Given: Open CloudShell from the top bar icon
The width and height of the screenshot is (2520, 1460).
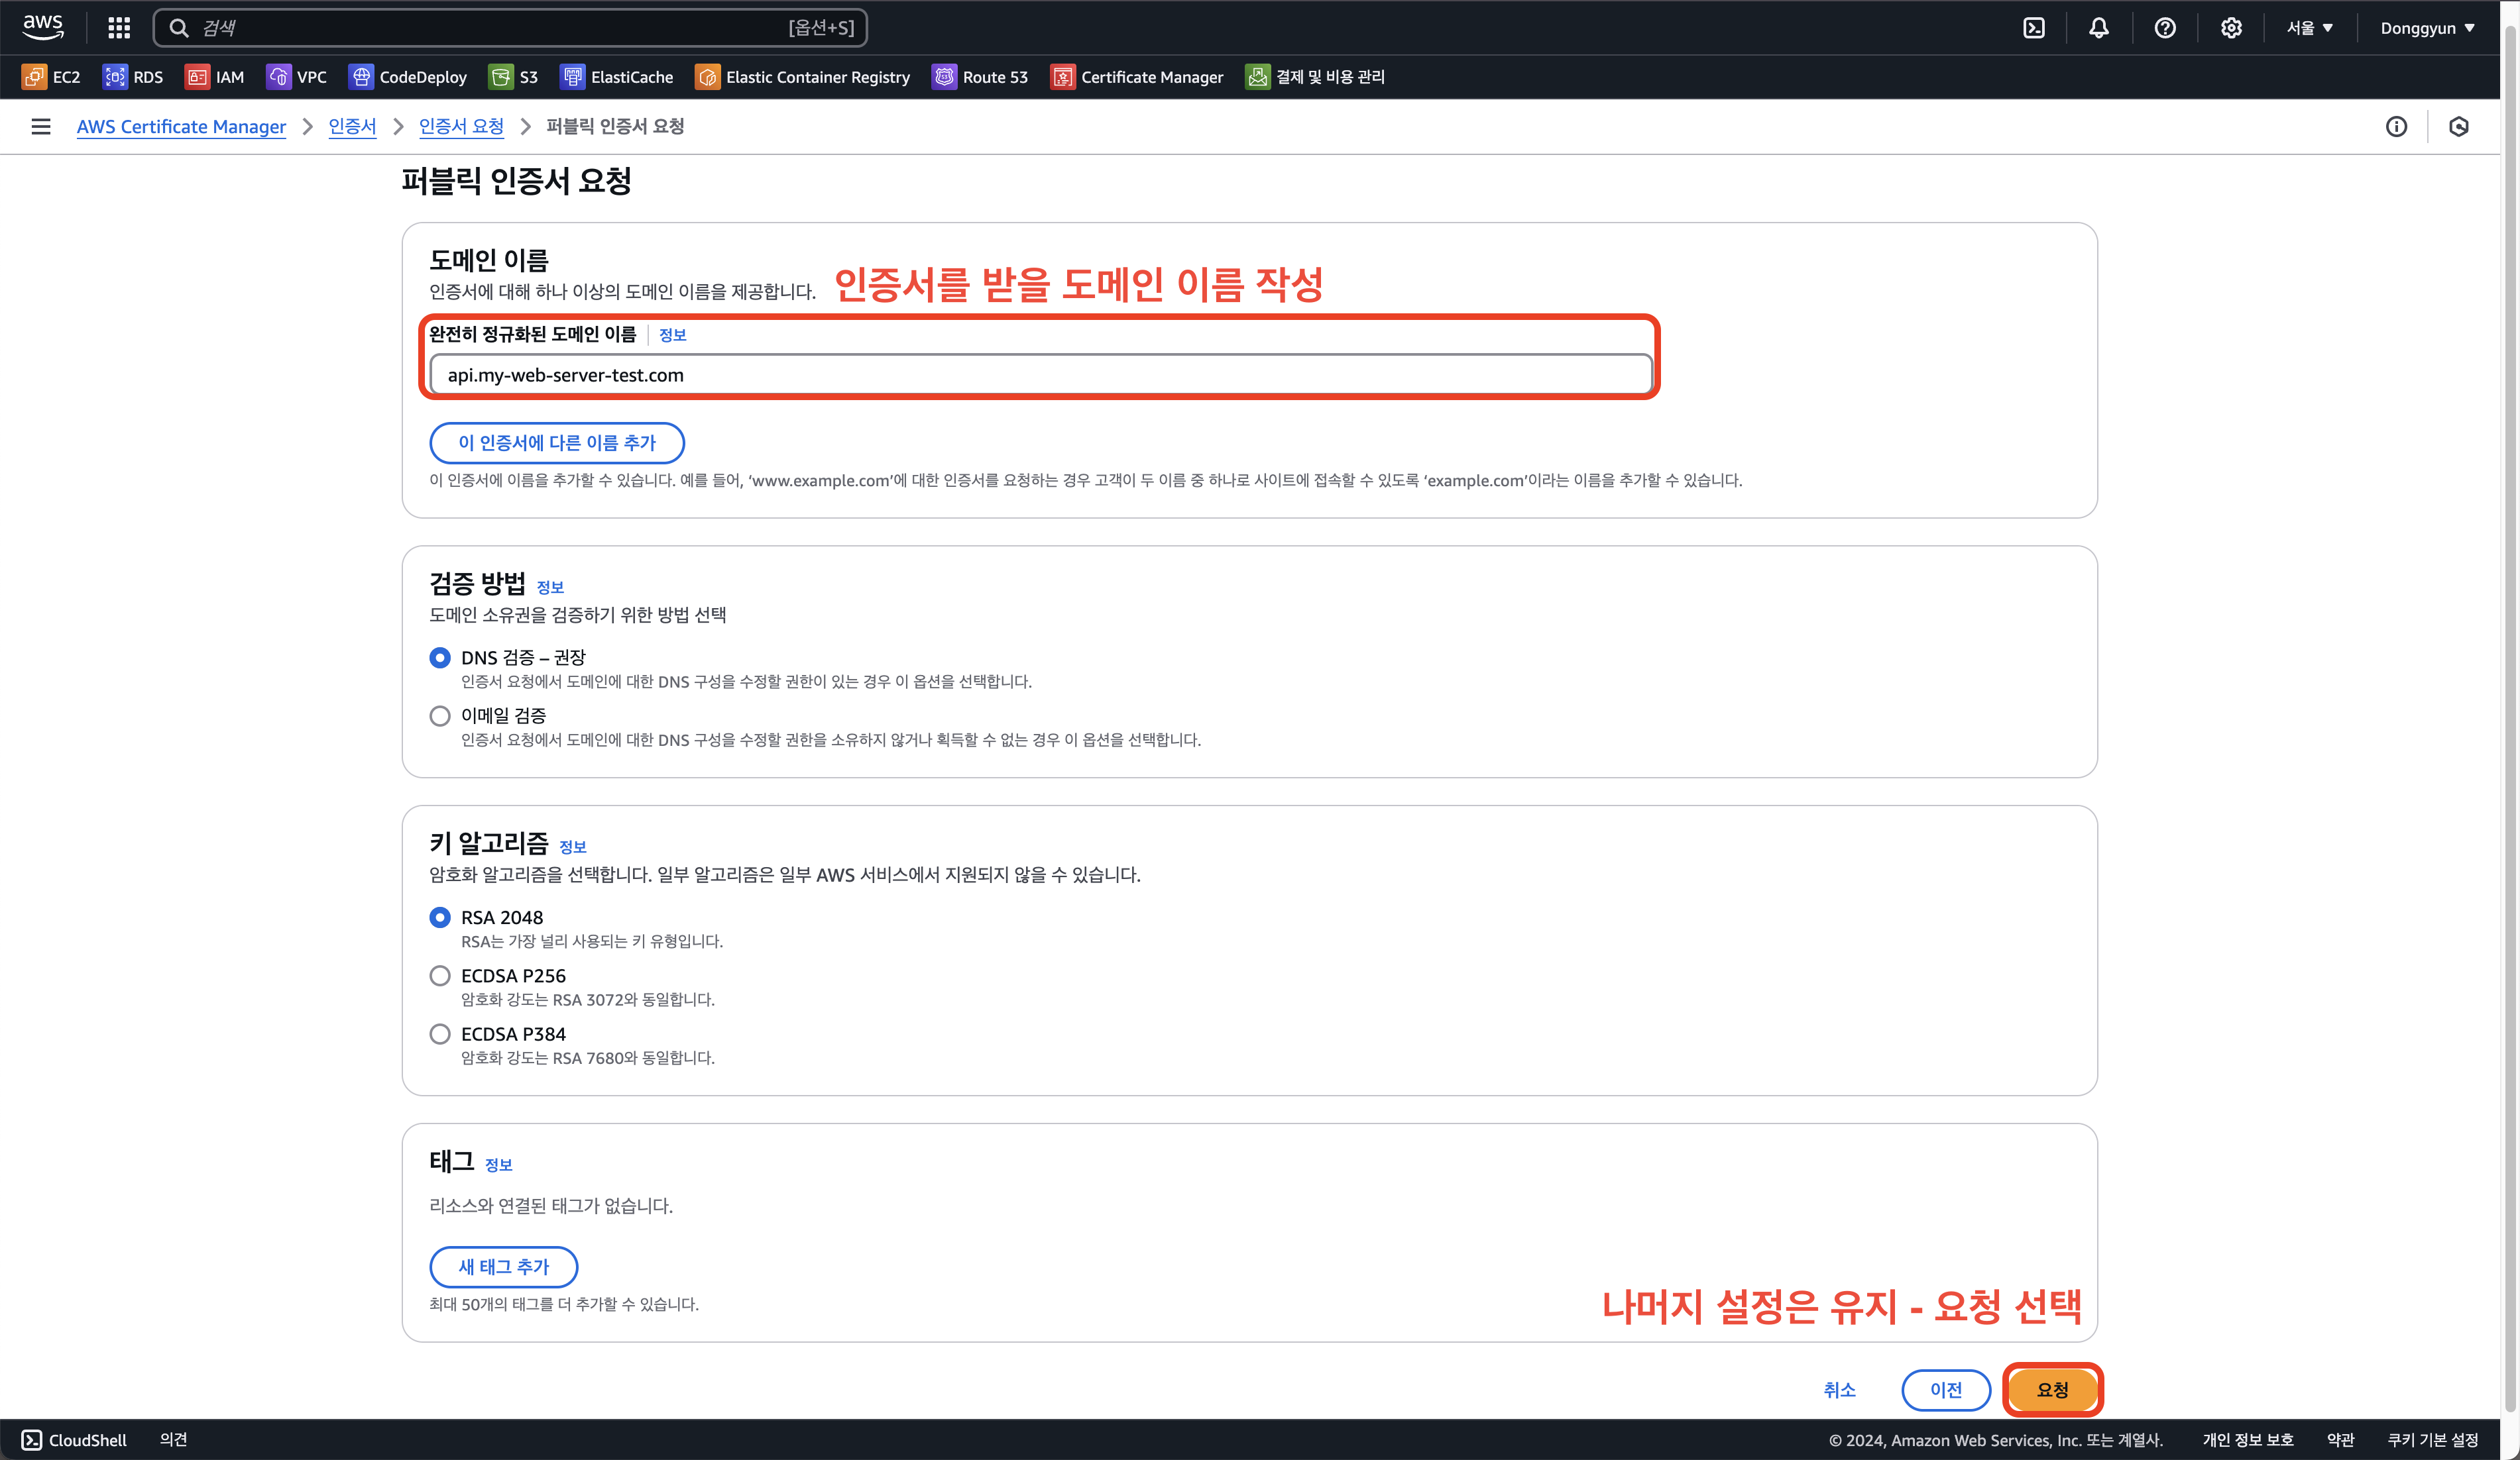Looking at the screenshot, I should 2034,28.
